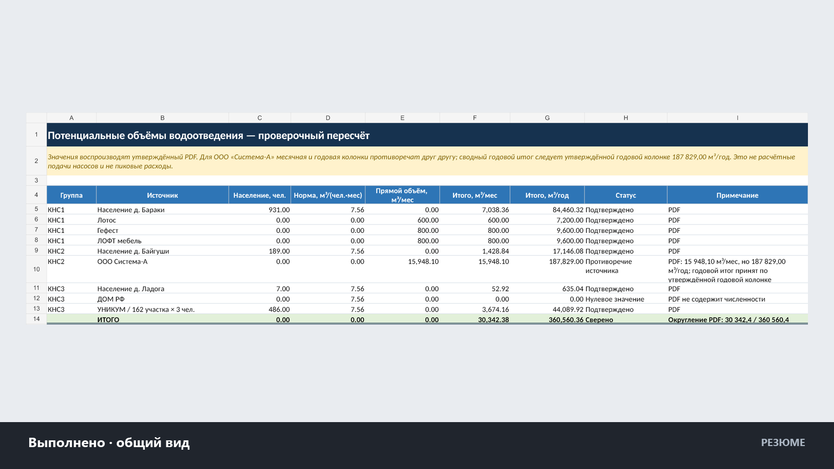Select the population value 486.00
This screenshot has width=834, height=469.
(260, 309)
